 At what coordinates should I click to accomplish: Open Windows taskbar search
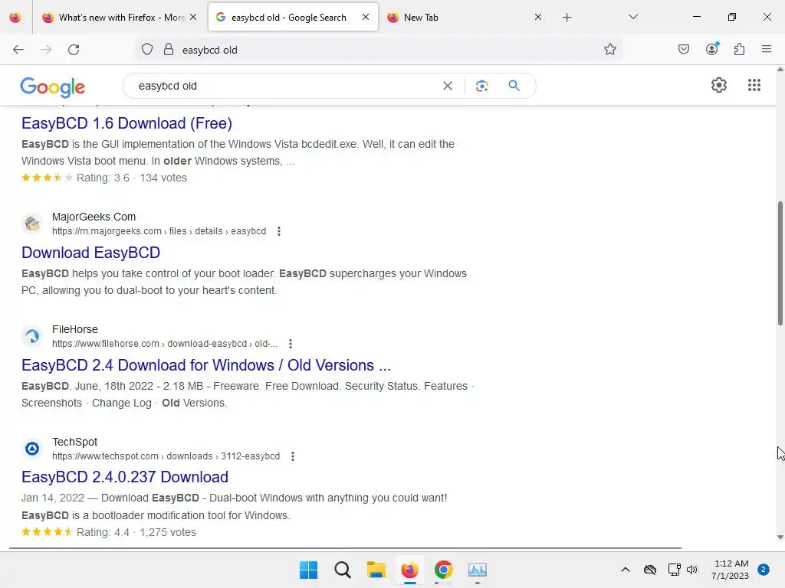point(343,570)
